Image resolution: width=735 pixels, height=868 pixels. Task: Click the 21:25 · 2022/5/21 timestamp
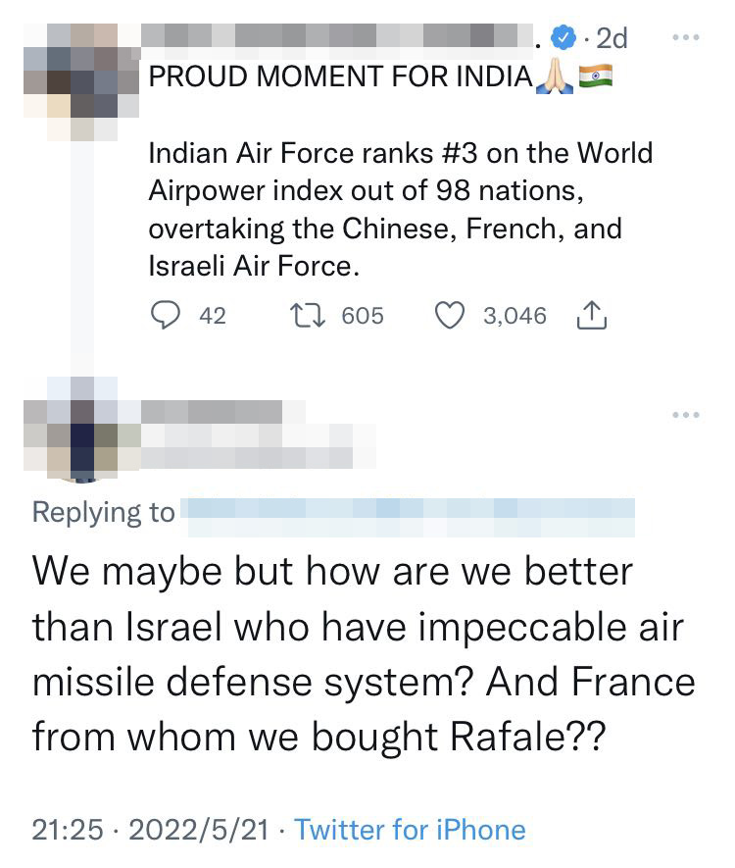point(150,830)
